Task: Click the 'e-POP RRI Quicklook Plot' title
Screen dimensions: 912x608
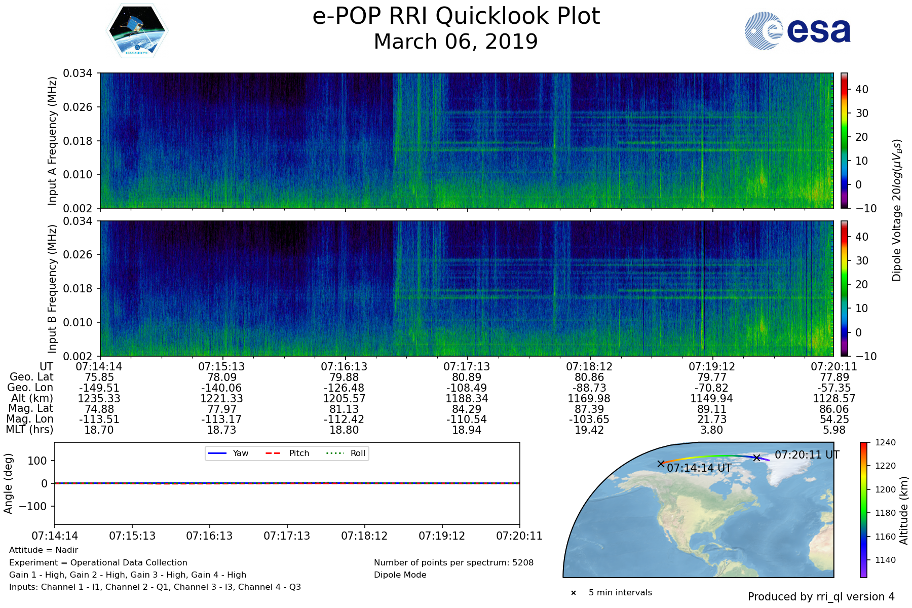Action: coord(456,16)
